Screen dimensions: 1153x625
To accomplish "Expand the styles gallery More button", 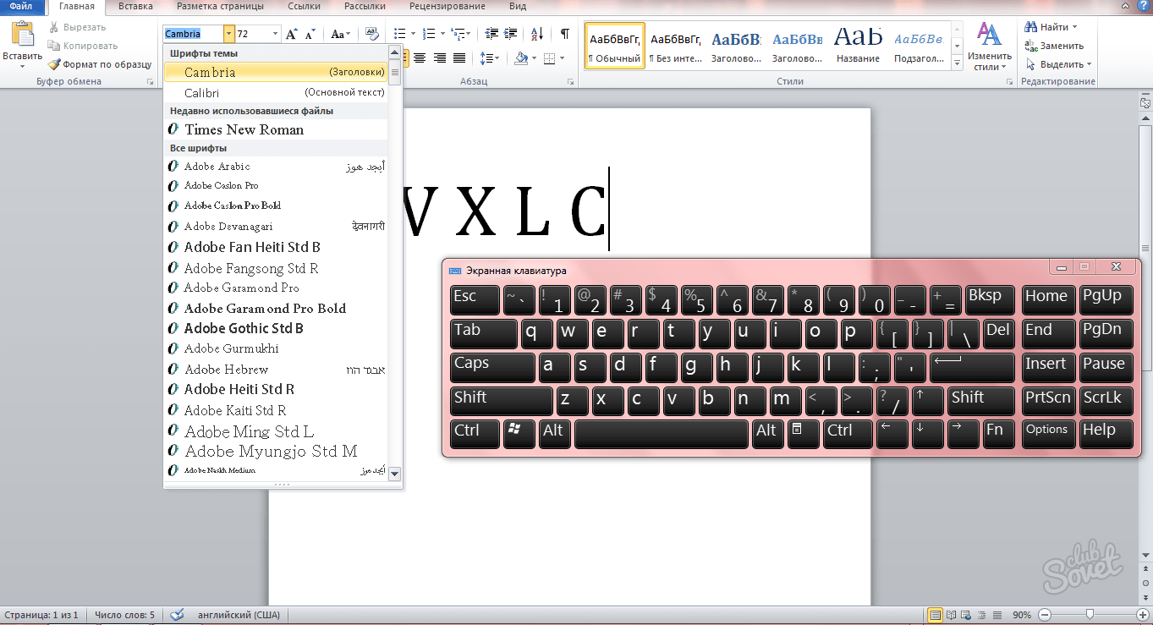I will tap(958, 63).
